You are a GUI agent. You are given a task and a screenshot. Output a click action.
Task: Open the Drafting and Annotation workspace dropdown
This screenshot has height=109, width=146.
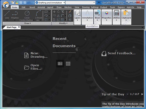click(x=64, y=3)
